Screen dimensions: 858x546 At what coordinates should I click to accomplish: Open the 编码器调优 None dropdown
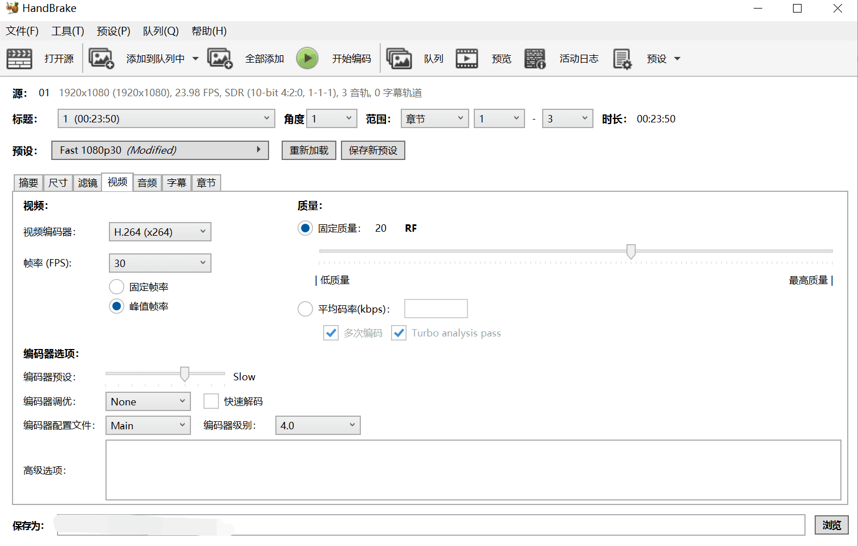click(148, 401)
